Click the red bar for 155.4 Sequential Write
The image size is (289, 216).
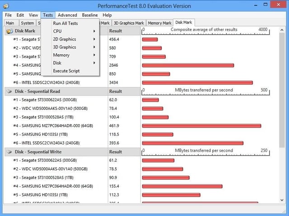pyautogui.click(x=182, y=186)
